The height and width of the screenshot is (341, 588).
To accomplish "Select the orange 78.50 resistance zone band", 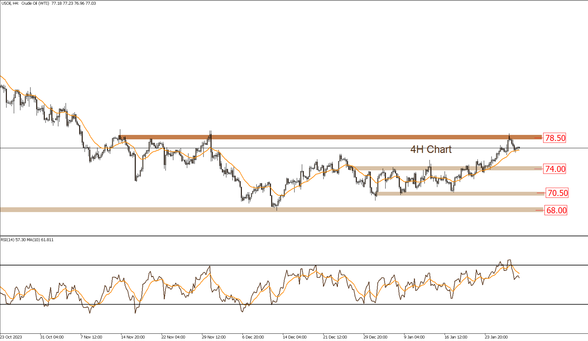I will pyautogui.click(x=325, y=137).
